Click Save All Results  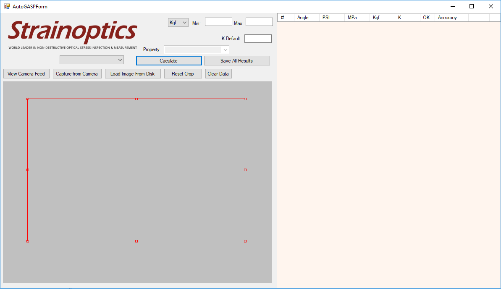point(236,61)
